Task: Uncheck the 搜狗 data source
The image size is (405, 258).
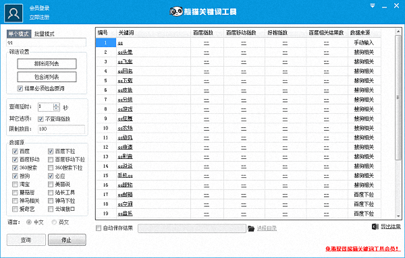Action: point(15,176)
